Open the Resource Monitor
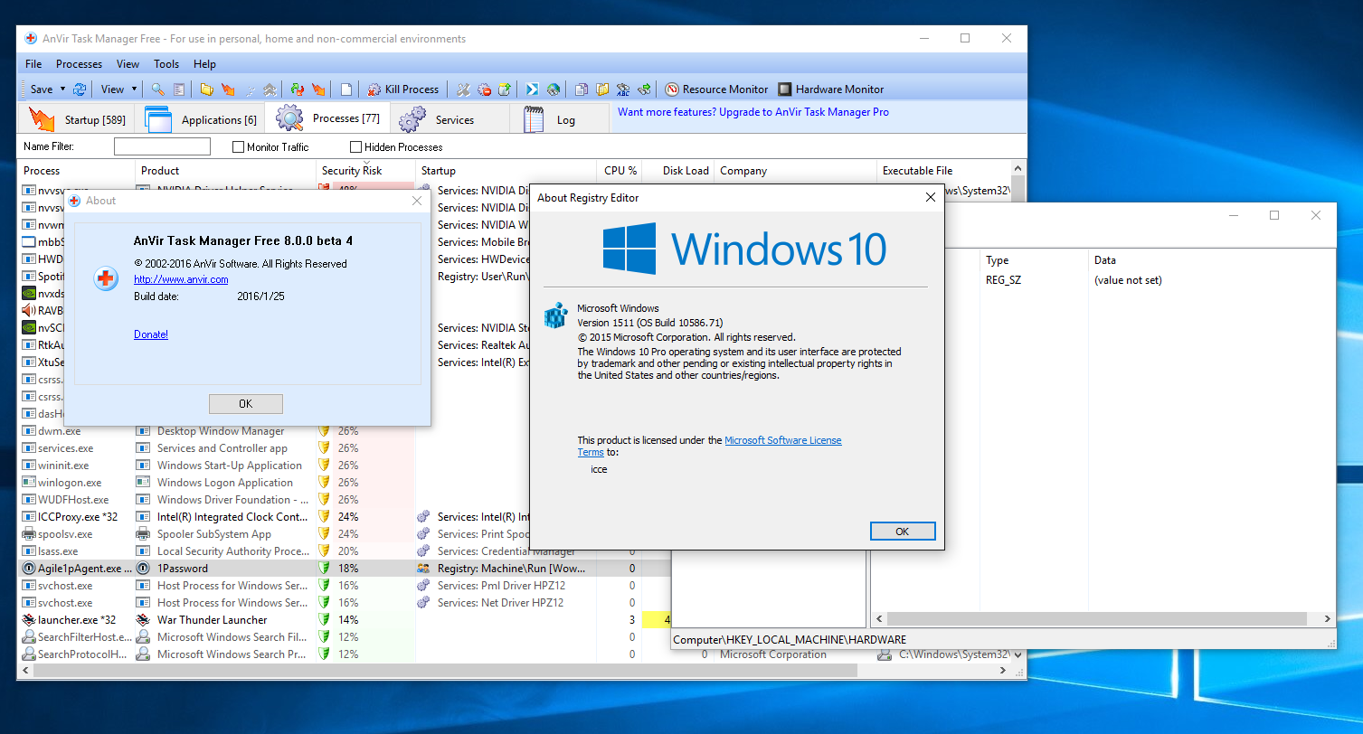1363x734 pixels. (x=716, y=89)
